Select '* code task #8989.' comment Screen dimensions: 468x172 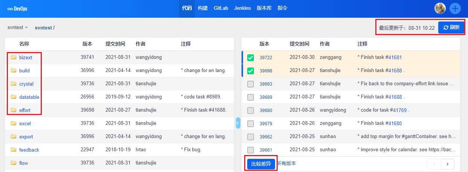pos(201,97)
